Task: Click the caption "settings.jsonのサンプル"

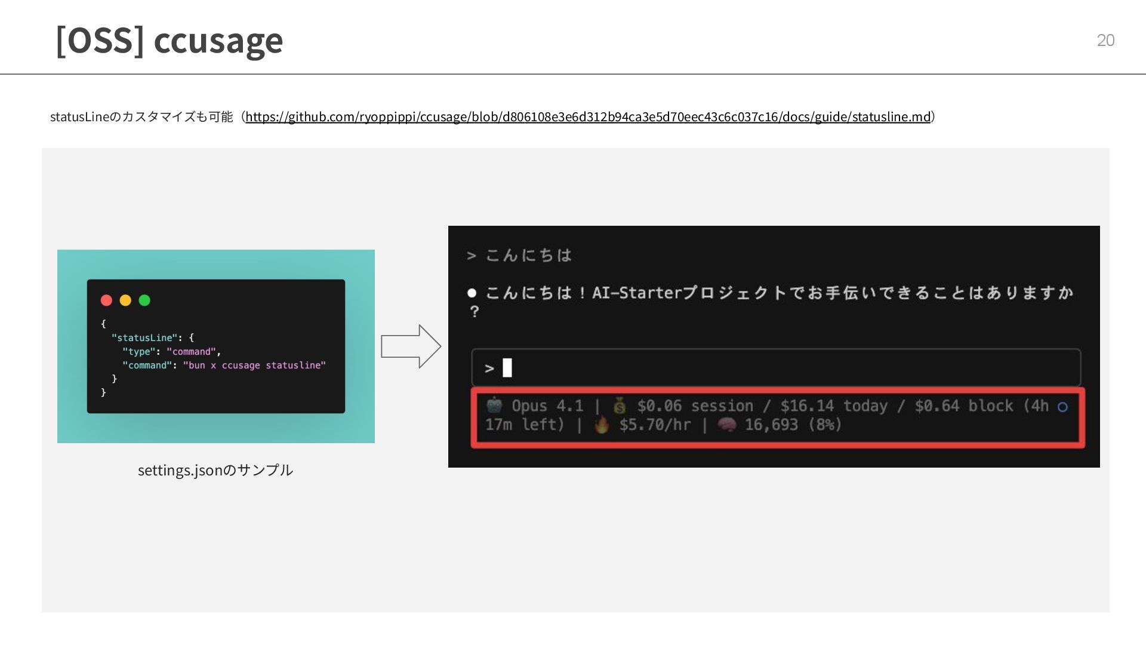Action: 215,470
